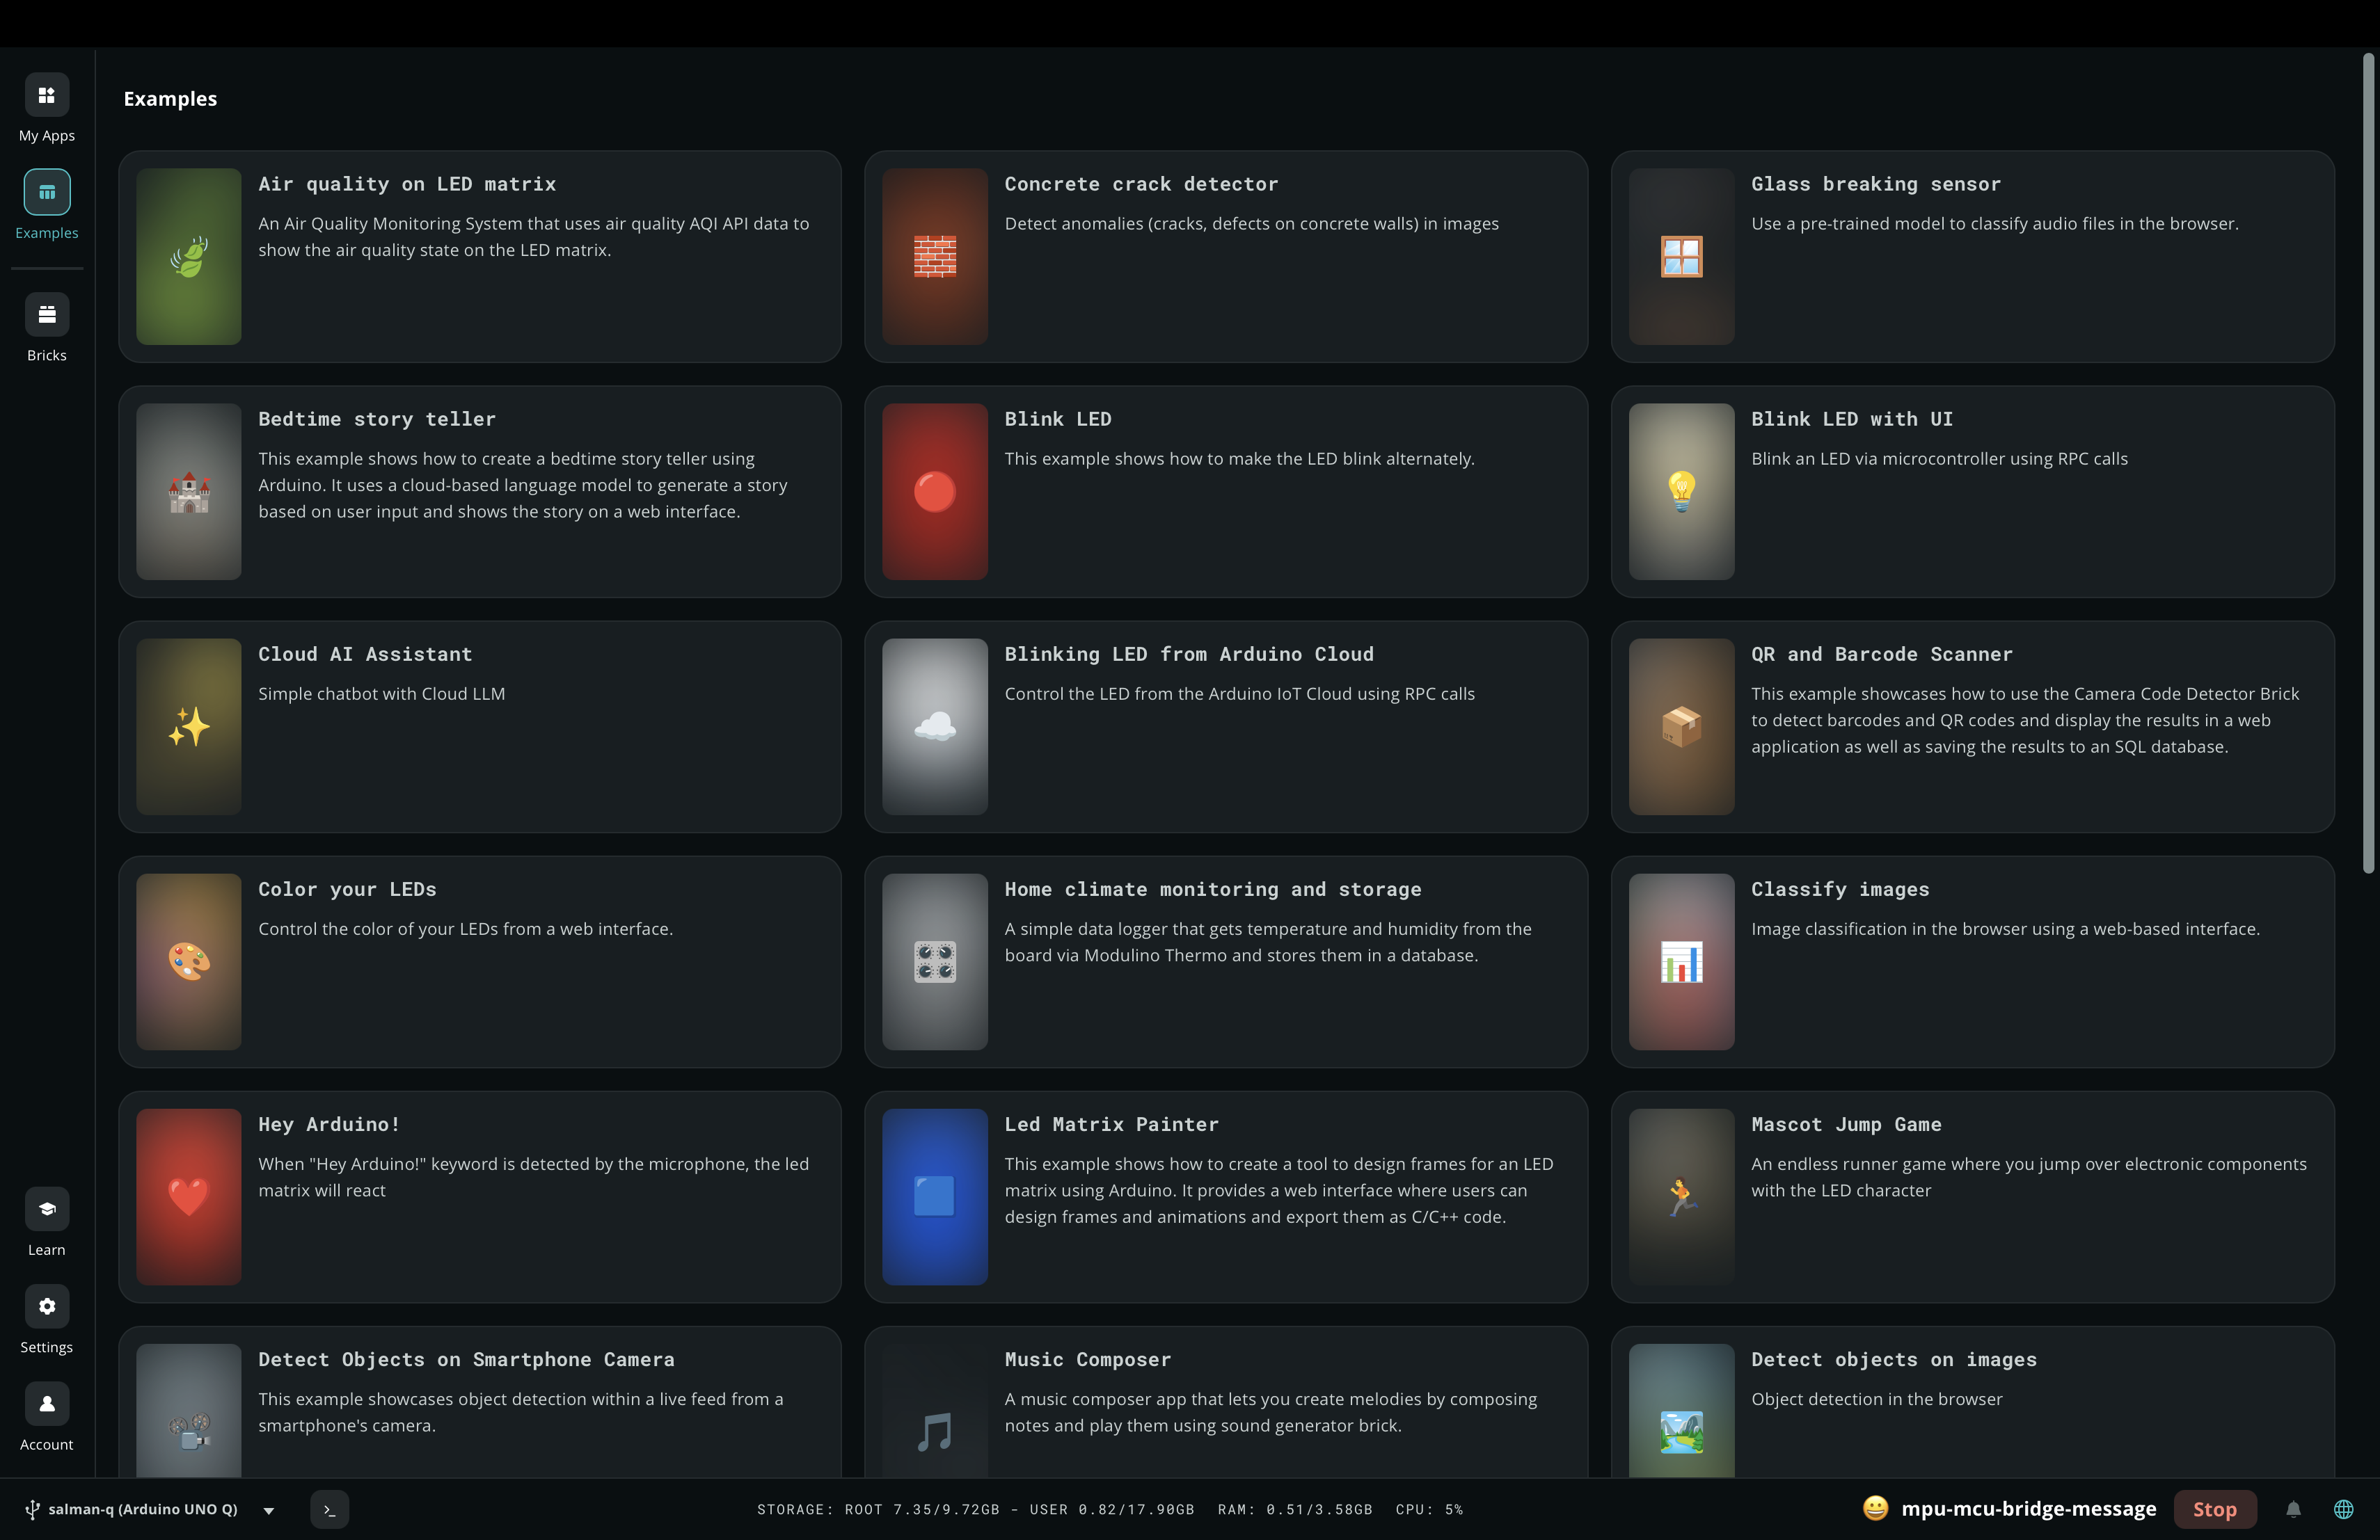Click the notifications bell icon
The image size is (2380, 1540).
point(2293,1510)
